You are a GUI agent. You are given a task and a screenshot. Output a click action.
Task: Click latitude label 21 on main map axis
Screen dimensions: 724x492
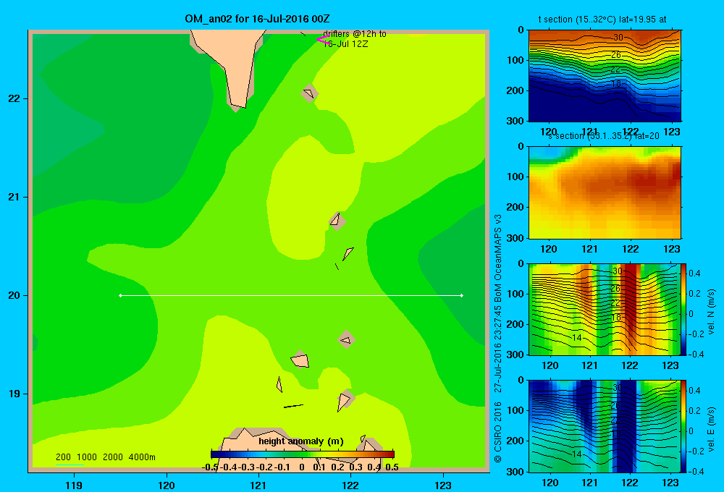tap(14, 197)
